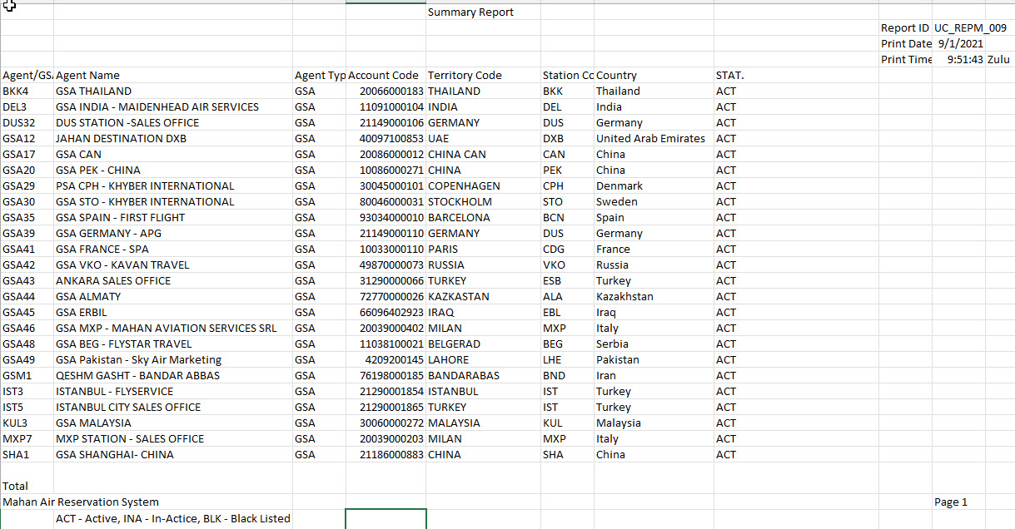Screen dimensions: 1015x529
Task: Select the GSA MXP - MAHAN AVIATION SERVICES SRL cell
Action: coord(166,329)
